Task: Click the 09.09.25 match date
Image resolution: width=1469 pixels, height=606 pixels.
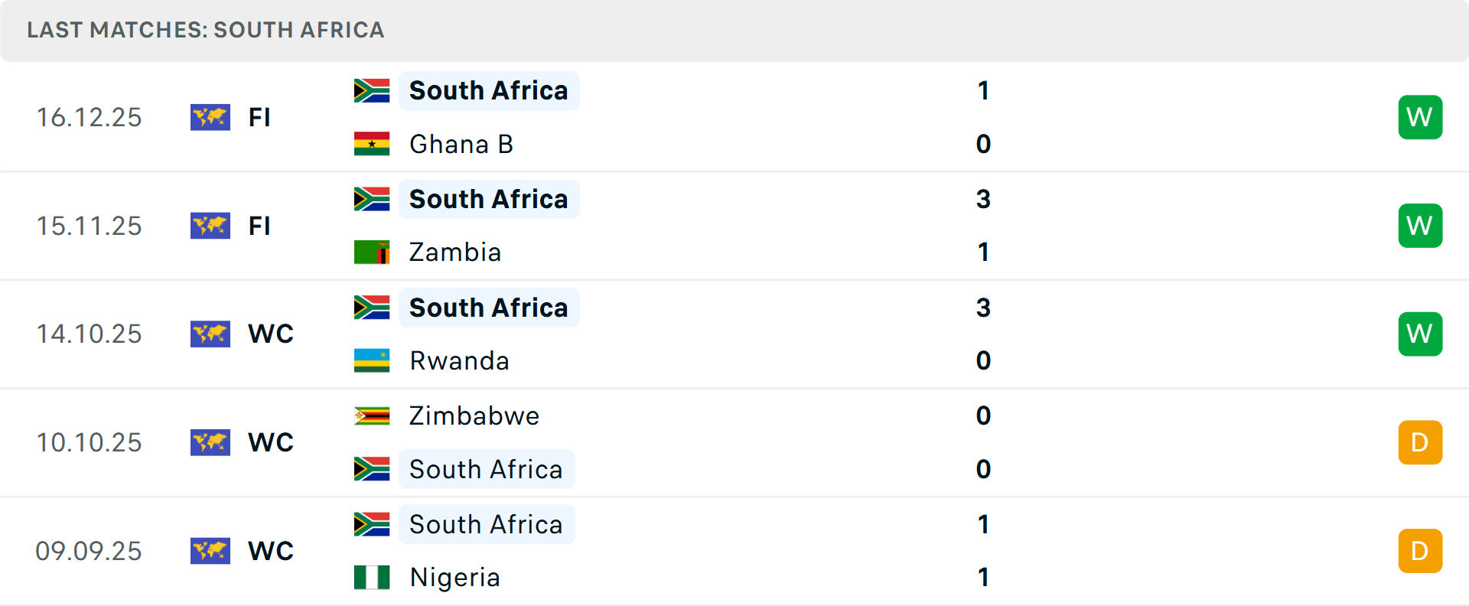Action: tap(89, 551)
